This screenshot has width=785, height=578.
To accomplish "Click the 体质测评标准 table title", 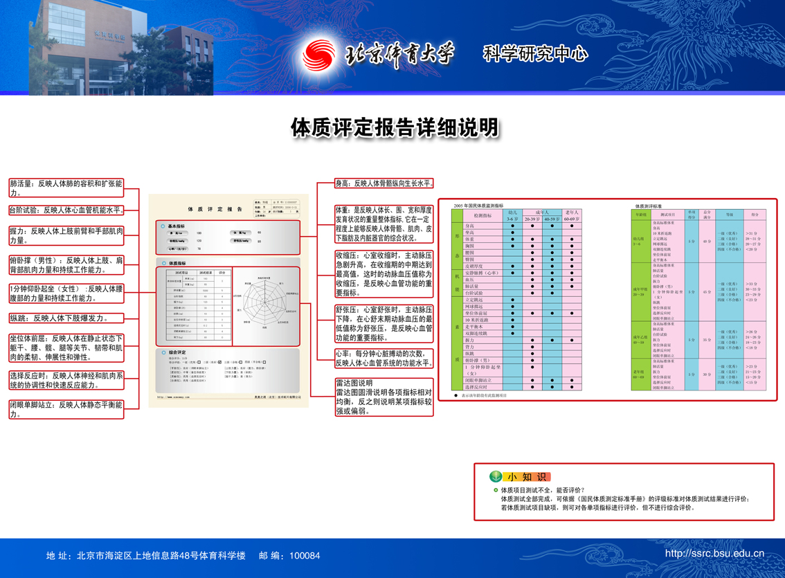I will pyautogui.click(x=649, y=206).
